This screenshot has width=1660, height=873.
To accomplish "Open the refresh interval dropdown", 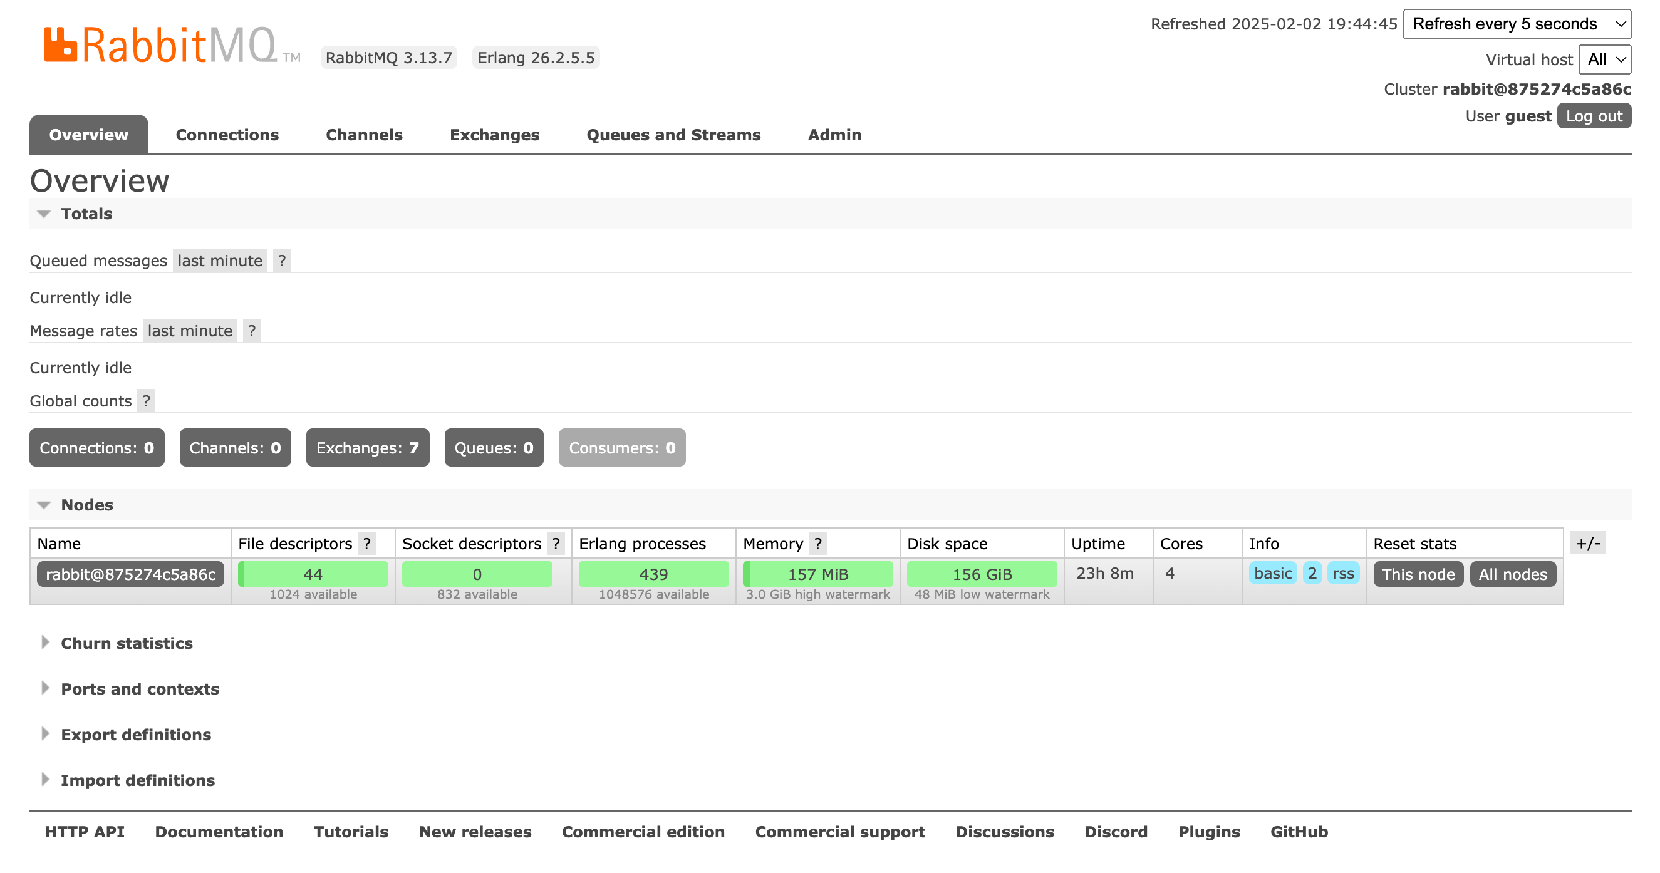I will (1517, 24).
